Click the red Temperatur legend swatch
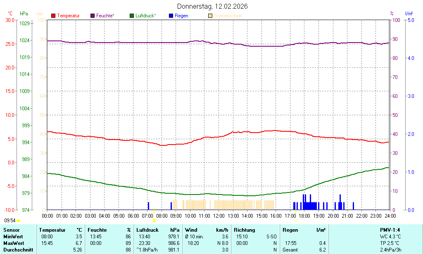The width and height of the screenshot is (423, 254). coord(53,16)
